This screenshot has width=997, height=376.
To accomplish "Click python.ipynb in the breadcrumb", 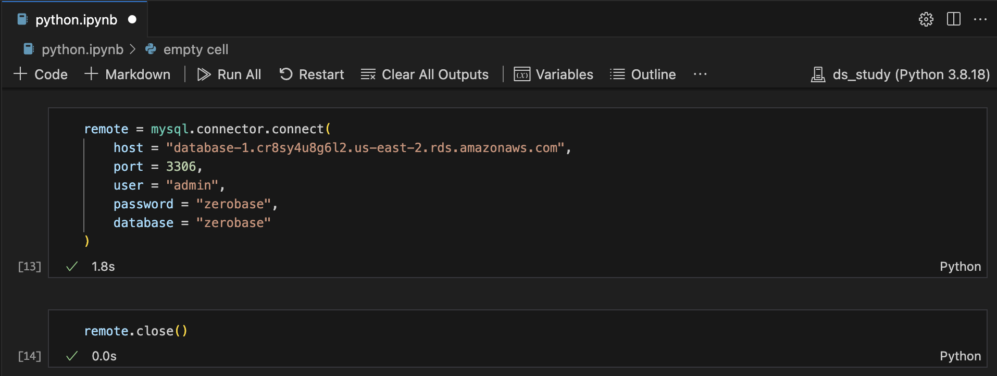I will (82, 49).
